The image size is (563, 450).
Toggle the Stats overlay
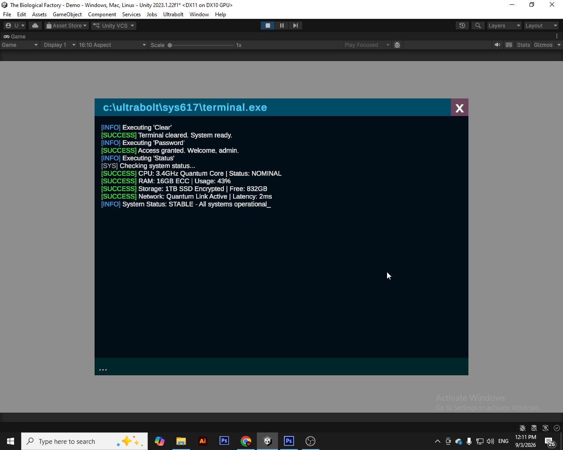[x=523, y=45]
